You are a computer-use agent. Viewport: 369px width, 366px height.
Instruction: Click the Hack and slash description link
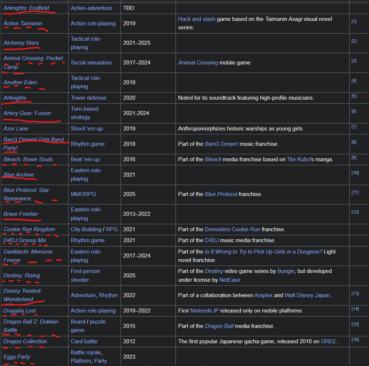tap(197, 19)
